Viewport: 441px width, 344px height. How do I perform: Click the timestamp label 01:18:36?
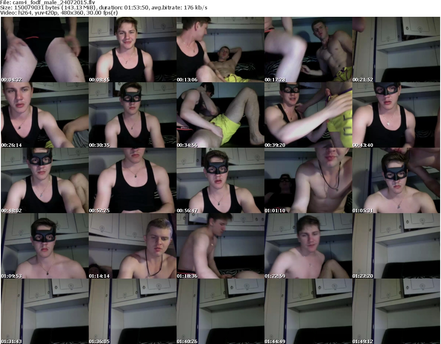click(x=187, y=276)
